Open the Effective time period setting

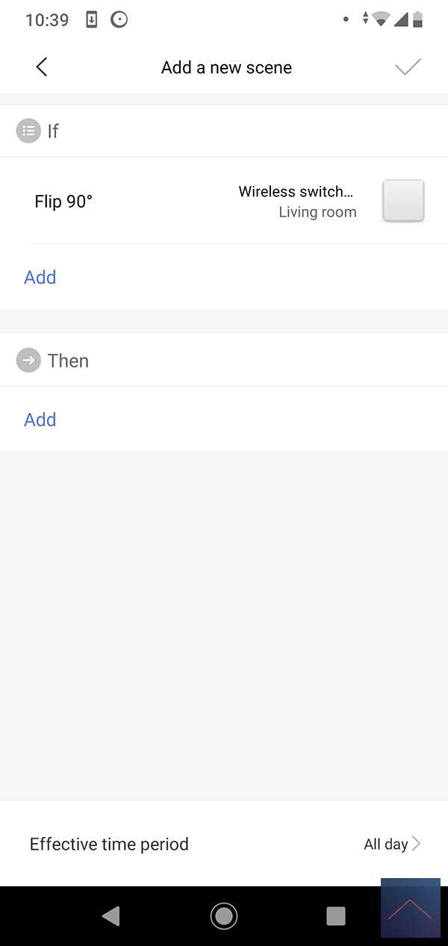pyautogui.click(x=109, y=844)
